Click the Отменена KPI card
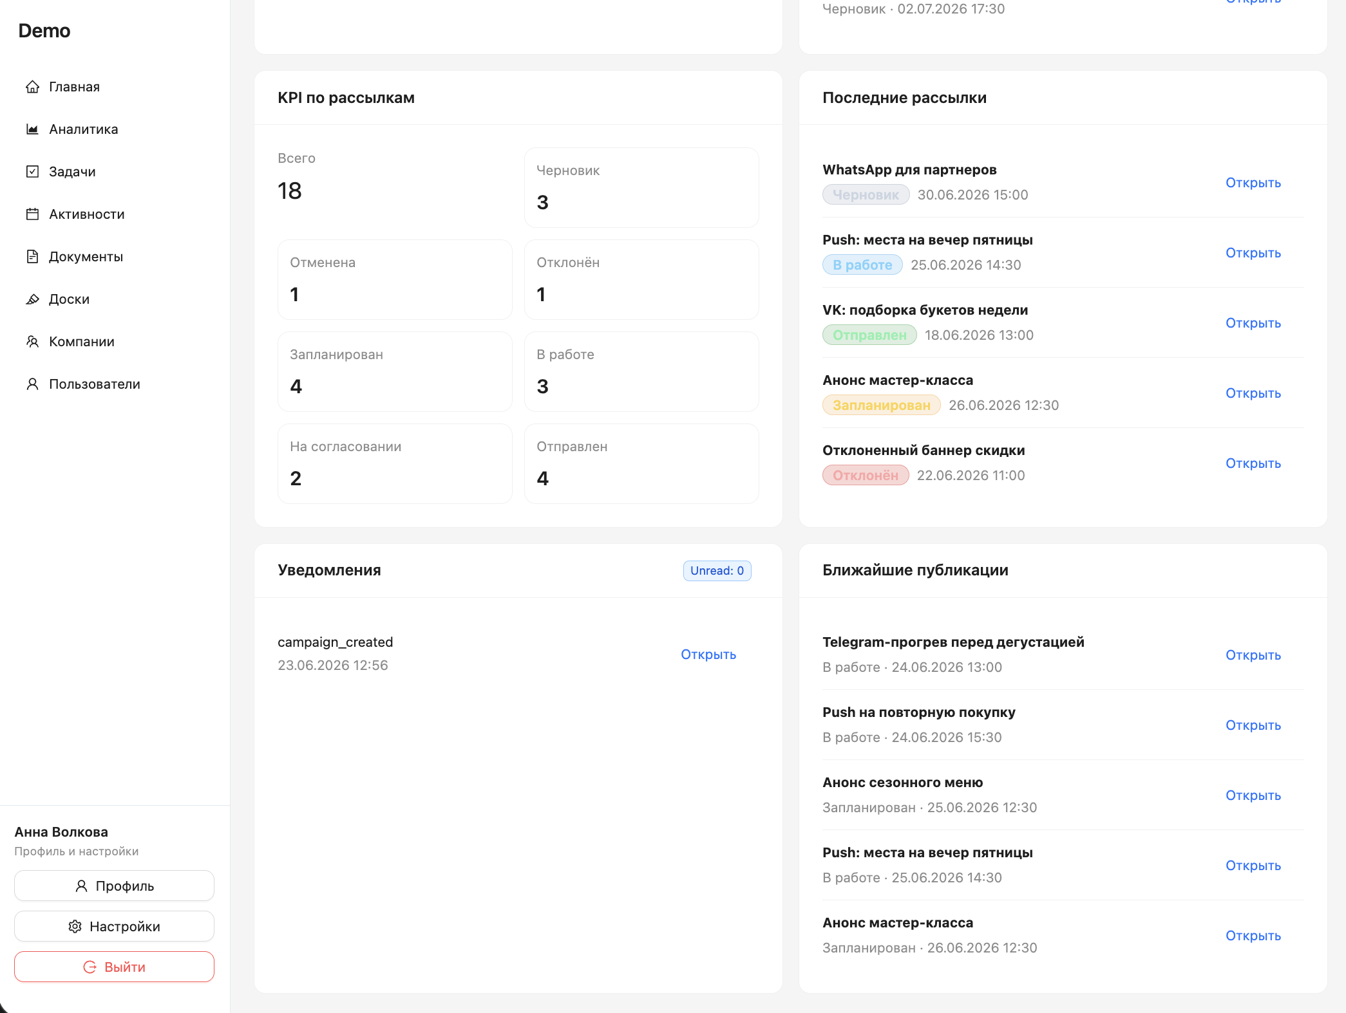The image size is (1346, 1013). [395, 280]
